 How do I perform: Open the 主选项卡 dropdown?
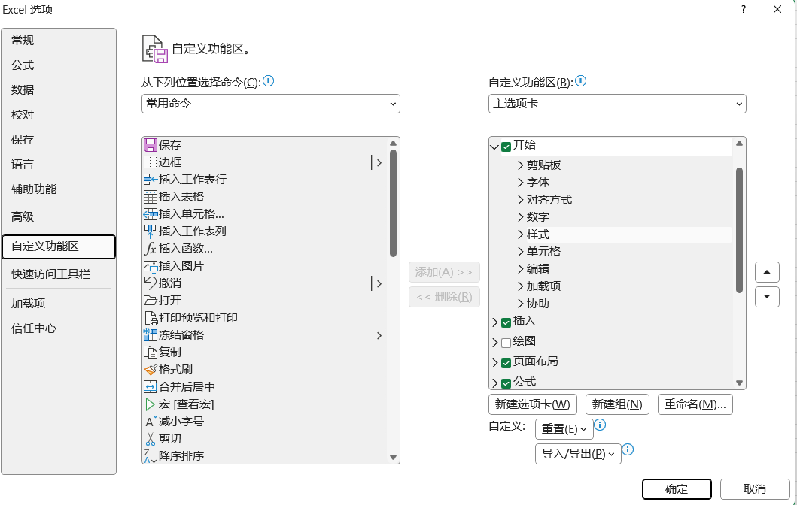(616, 104)
